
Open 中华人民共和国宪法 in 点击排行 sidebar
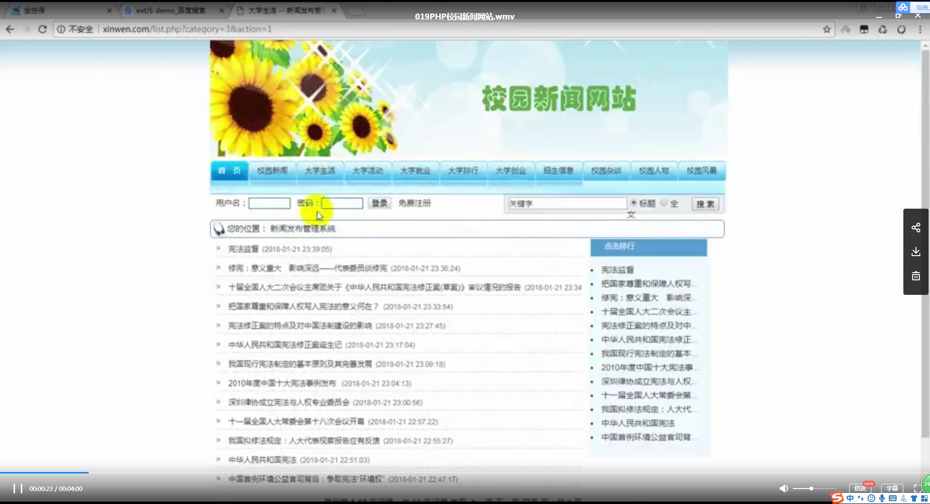click(x=638, y=423)
